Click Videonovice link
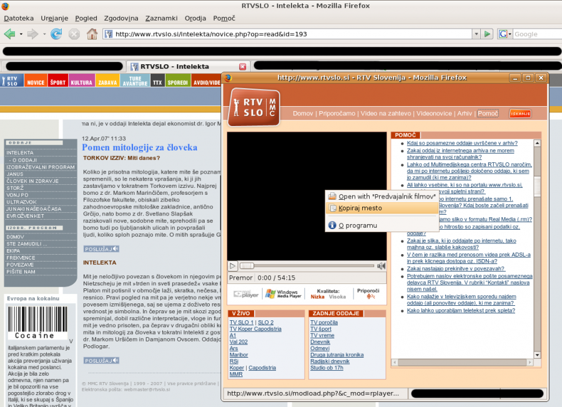The image size is (562, 407). coord(434,114)
